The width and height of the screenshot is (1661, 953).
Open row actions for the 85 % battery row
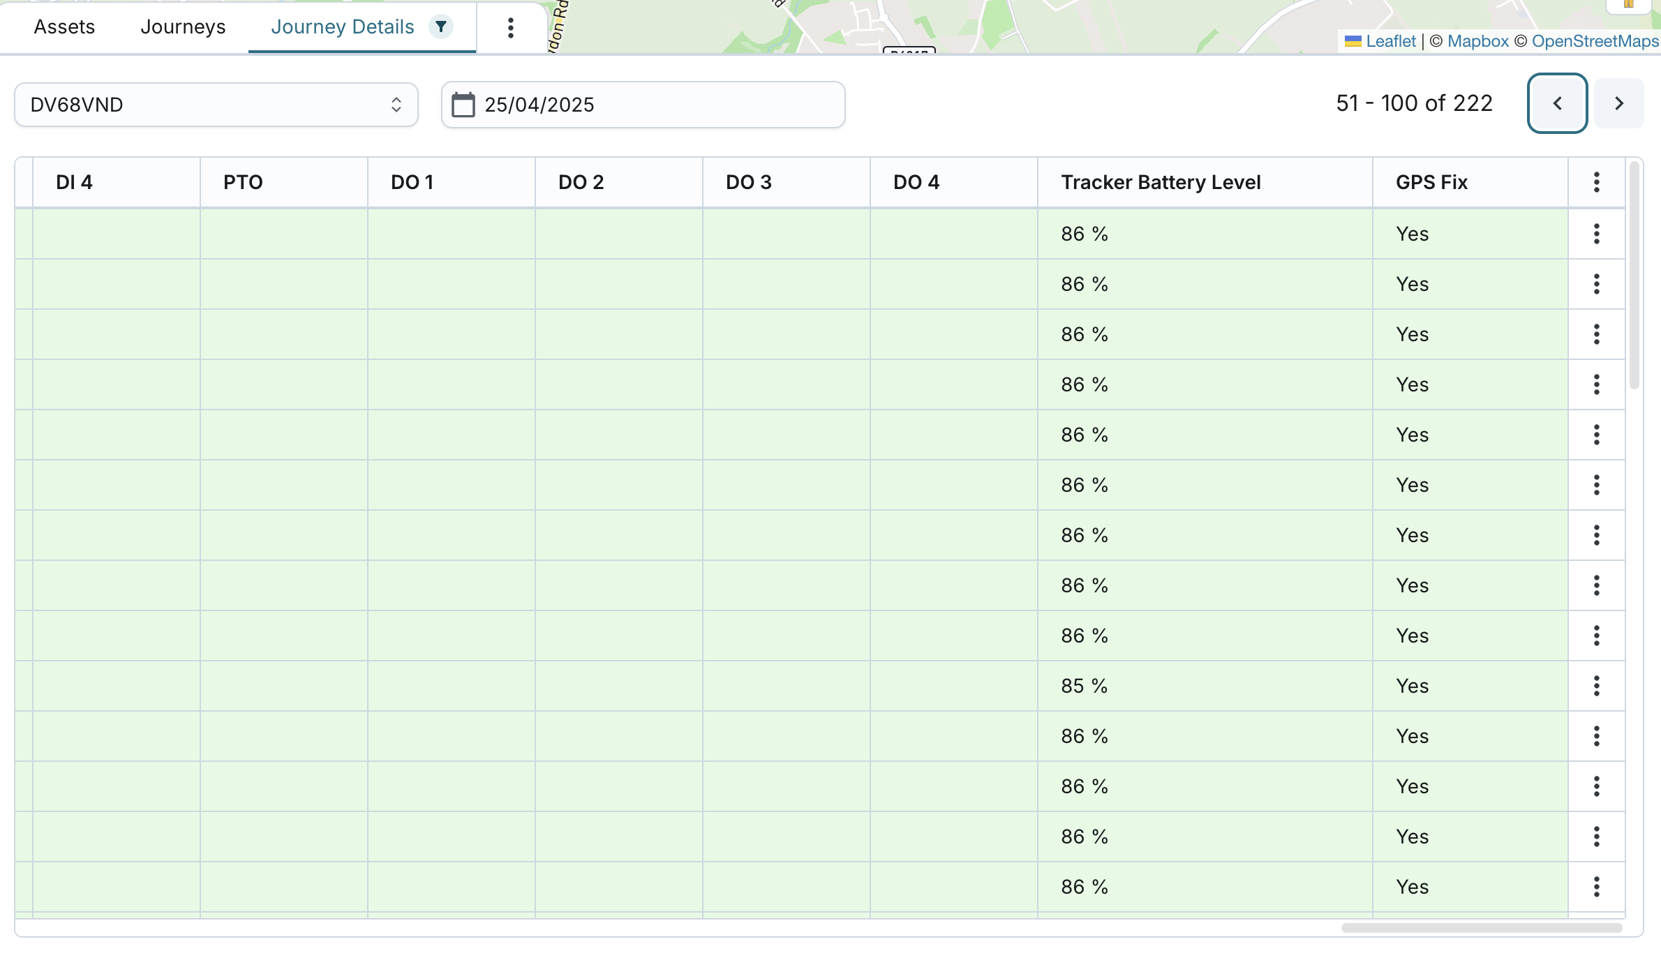pyautogui.click(x=1596, y=686)
